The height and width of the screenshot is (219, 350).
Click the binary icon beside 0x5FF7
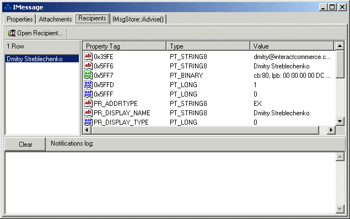tap(88, 75)
